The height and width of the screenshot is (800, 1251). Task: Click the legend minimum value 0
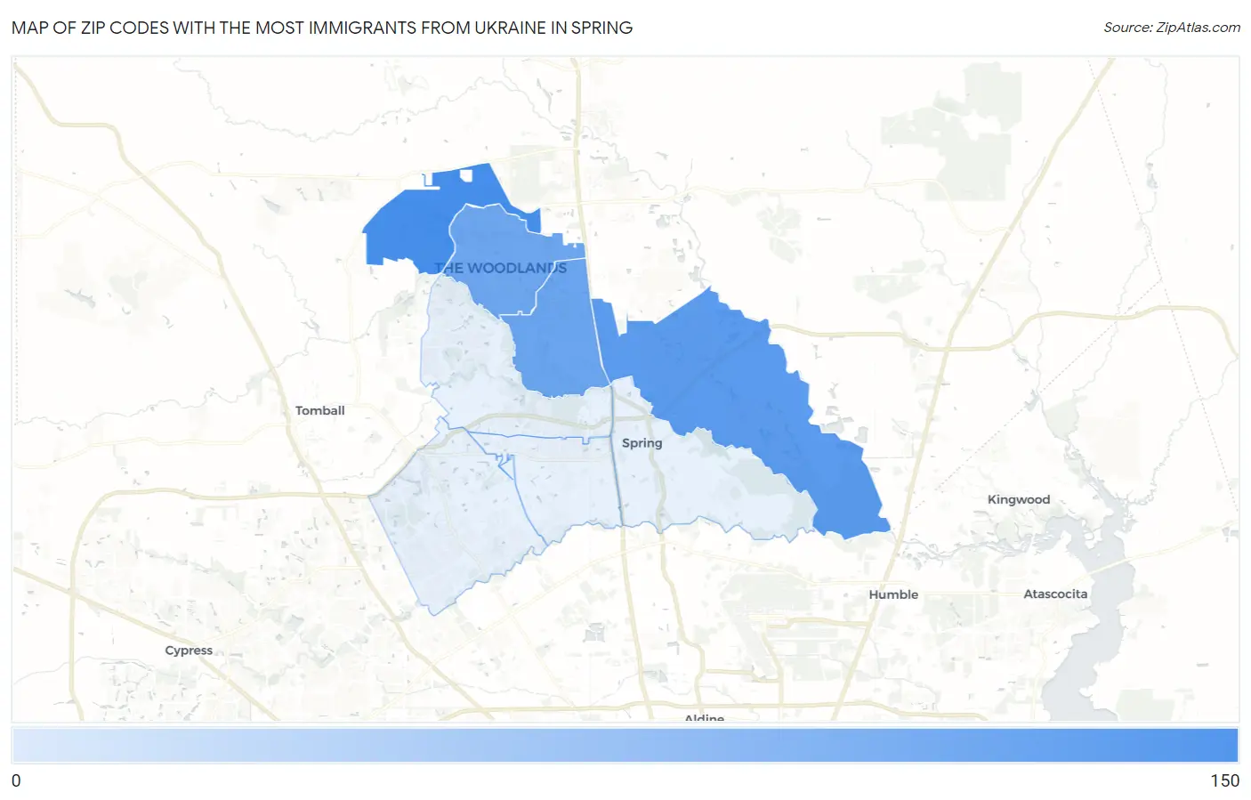[x=16, y=780]
